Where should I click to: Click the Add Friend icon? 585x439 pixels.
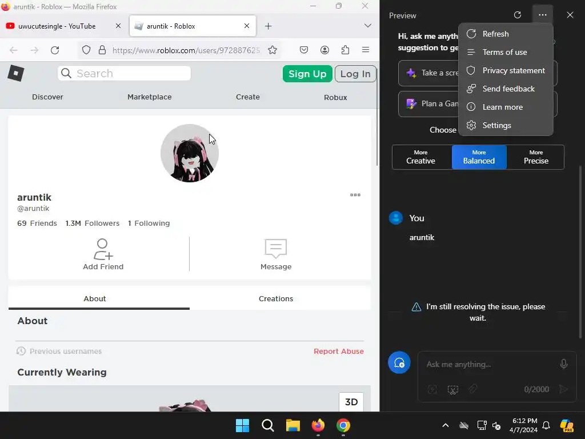tap(103, 249)
